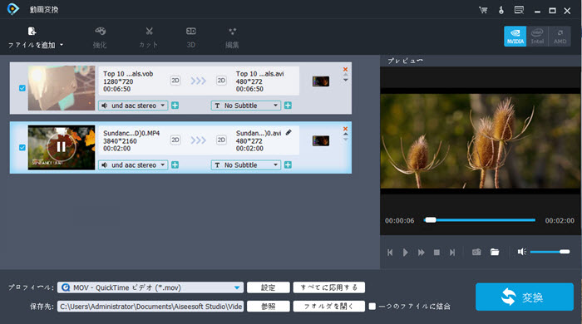This screenshot has height=324, width=582.
Task: Toggle AMD acceleration
Action: point(560,36)
